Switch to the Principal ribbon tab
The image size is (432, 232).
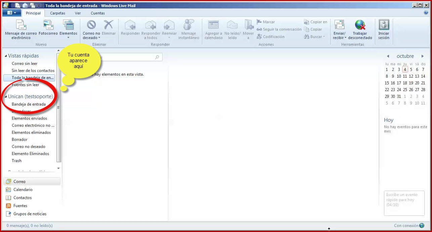tap(33, 13)
